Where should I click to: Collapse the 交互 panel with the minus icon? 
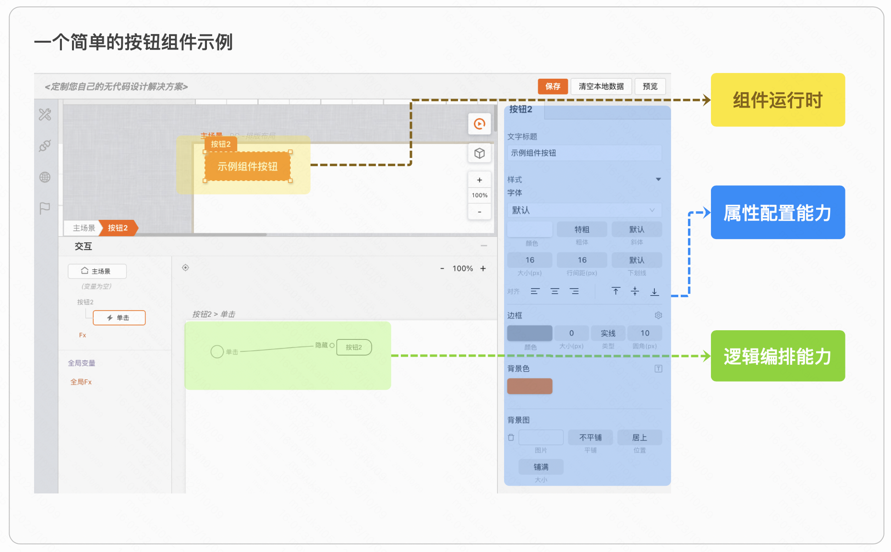[484, 246]
